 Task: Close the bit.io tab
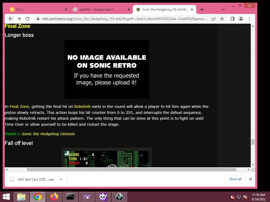[x=66, y=9]
